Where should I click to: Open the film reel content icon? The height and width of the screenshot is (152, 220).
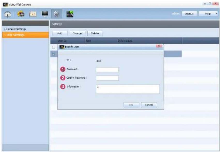click(21, 14)
